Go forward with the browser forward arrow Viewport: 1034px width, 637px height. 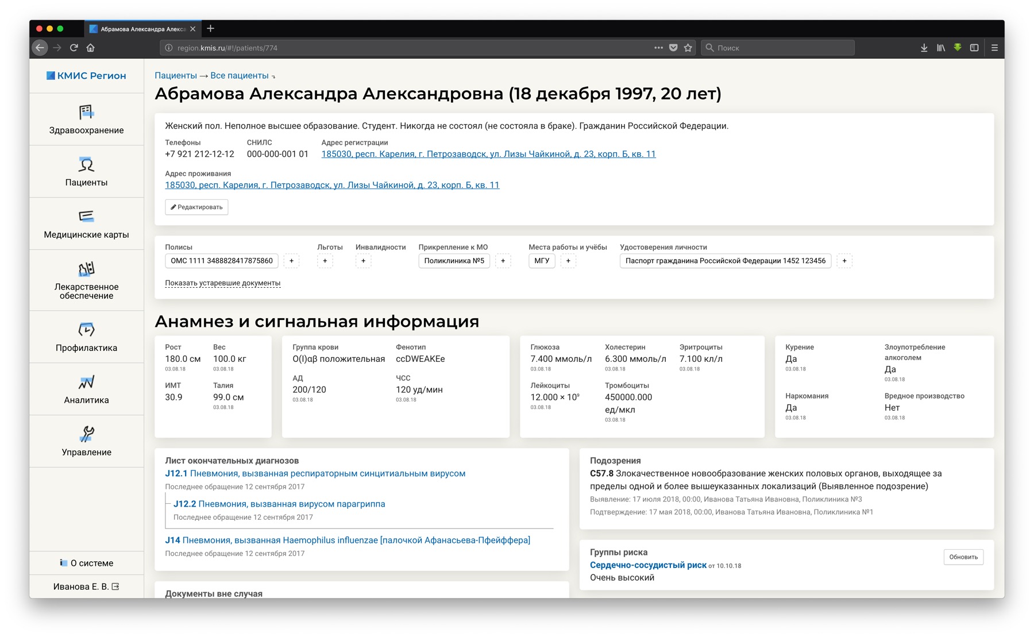click(x=57, y=48)
